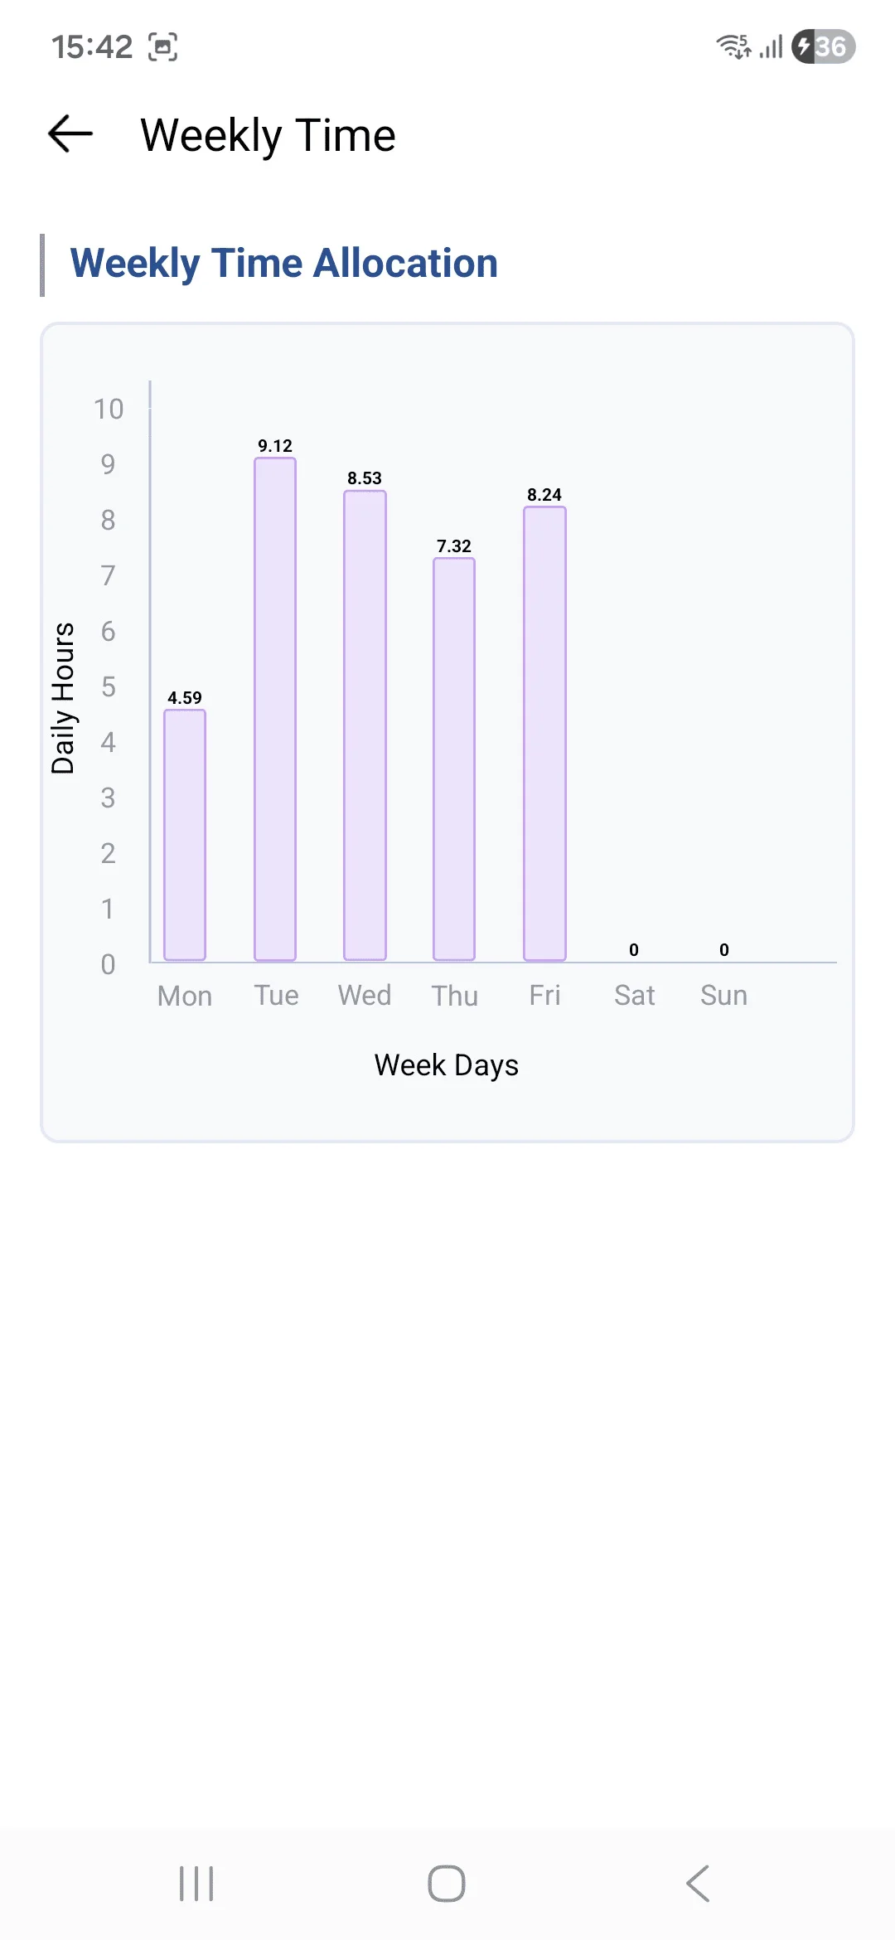This screenshot has width=895, height=1940.
Task: Tap the Weekly Time page title
Action: tap(268, 135)
